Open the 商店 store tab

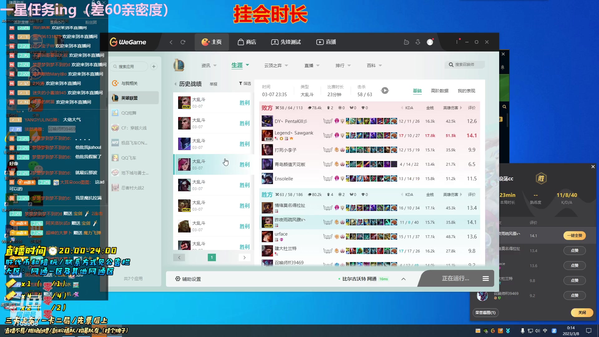tap(247, 42)
